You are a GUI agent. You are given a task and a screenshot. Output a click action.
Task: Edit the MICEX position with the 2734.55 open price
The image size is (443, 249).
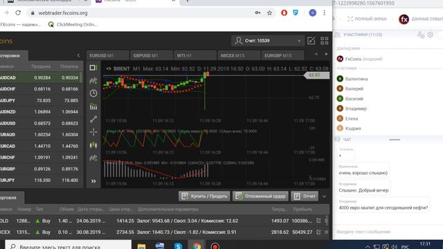(x=318, y=232)
